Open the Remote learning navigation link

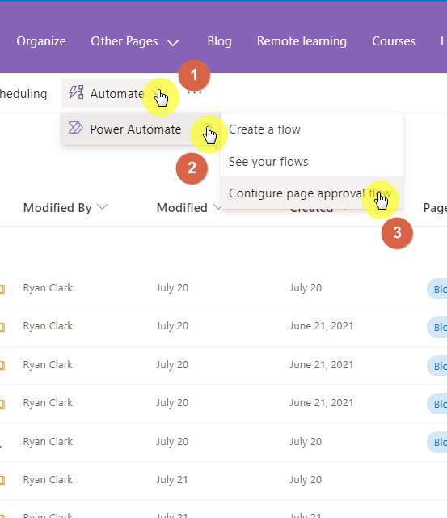point(302,41)
